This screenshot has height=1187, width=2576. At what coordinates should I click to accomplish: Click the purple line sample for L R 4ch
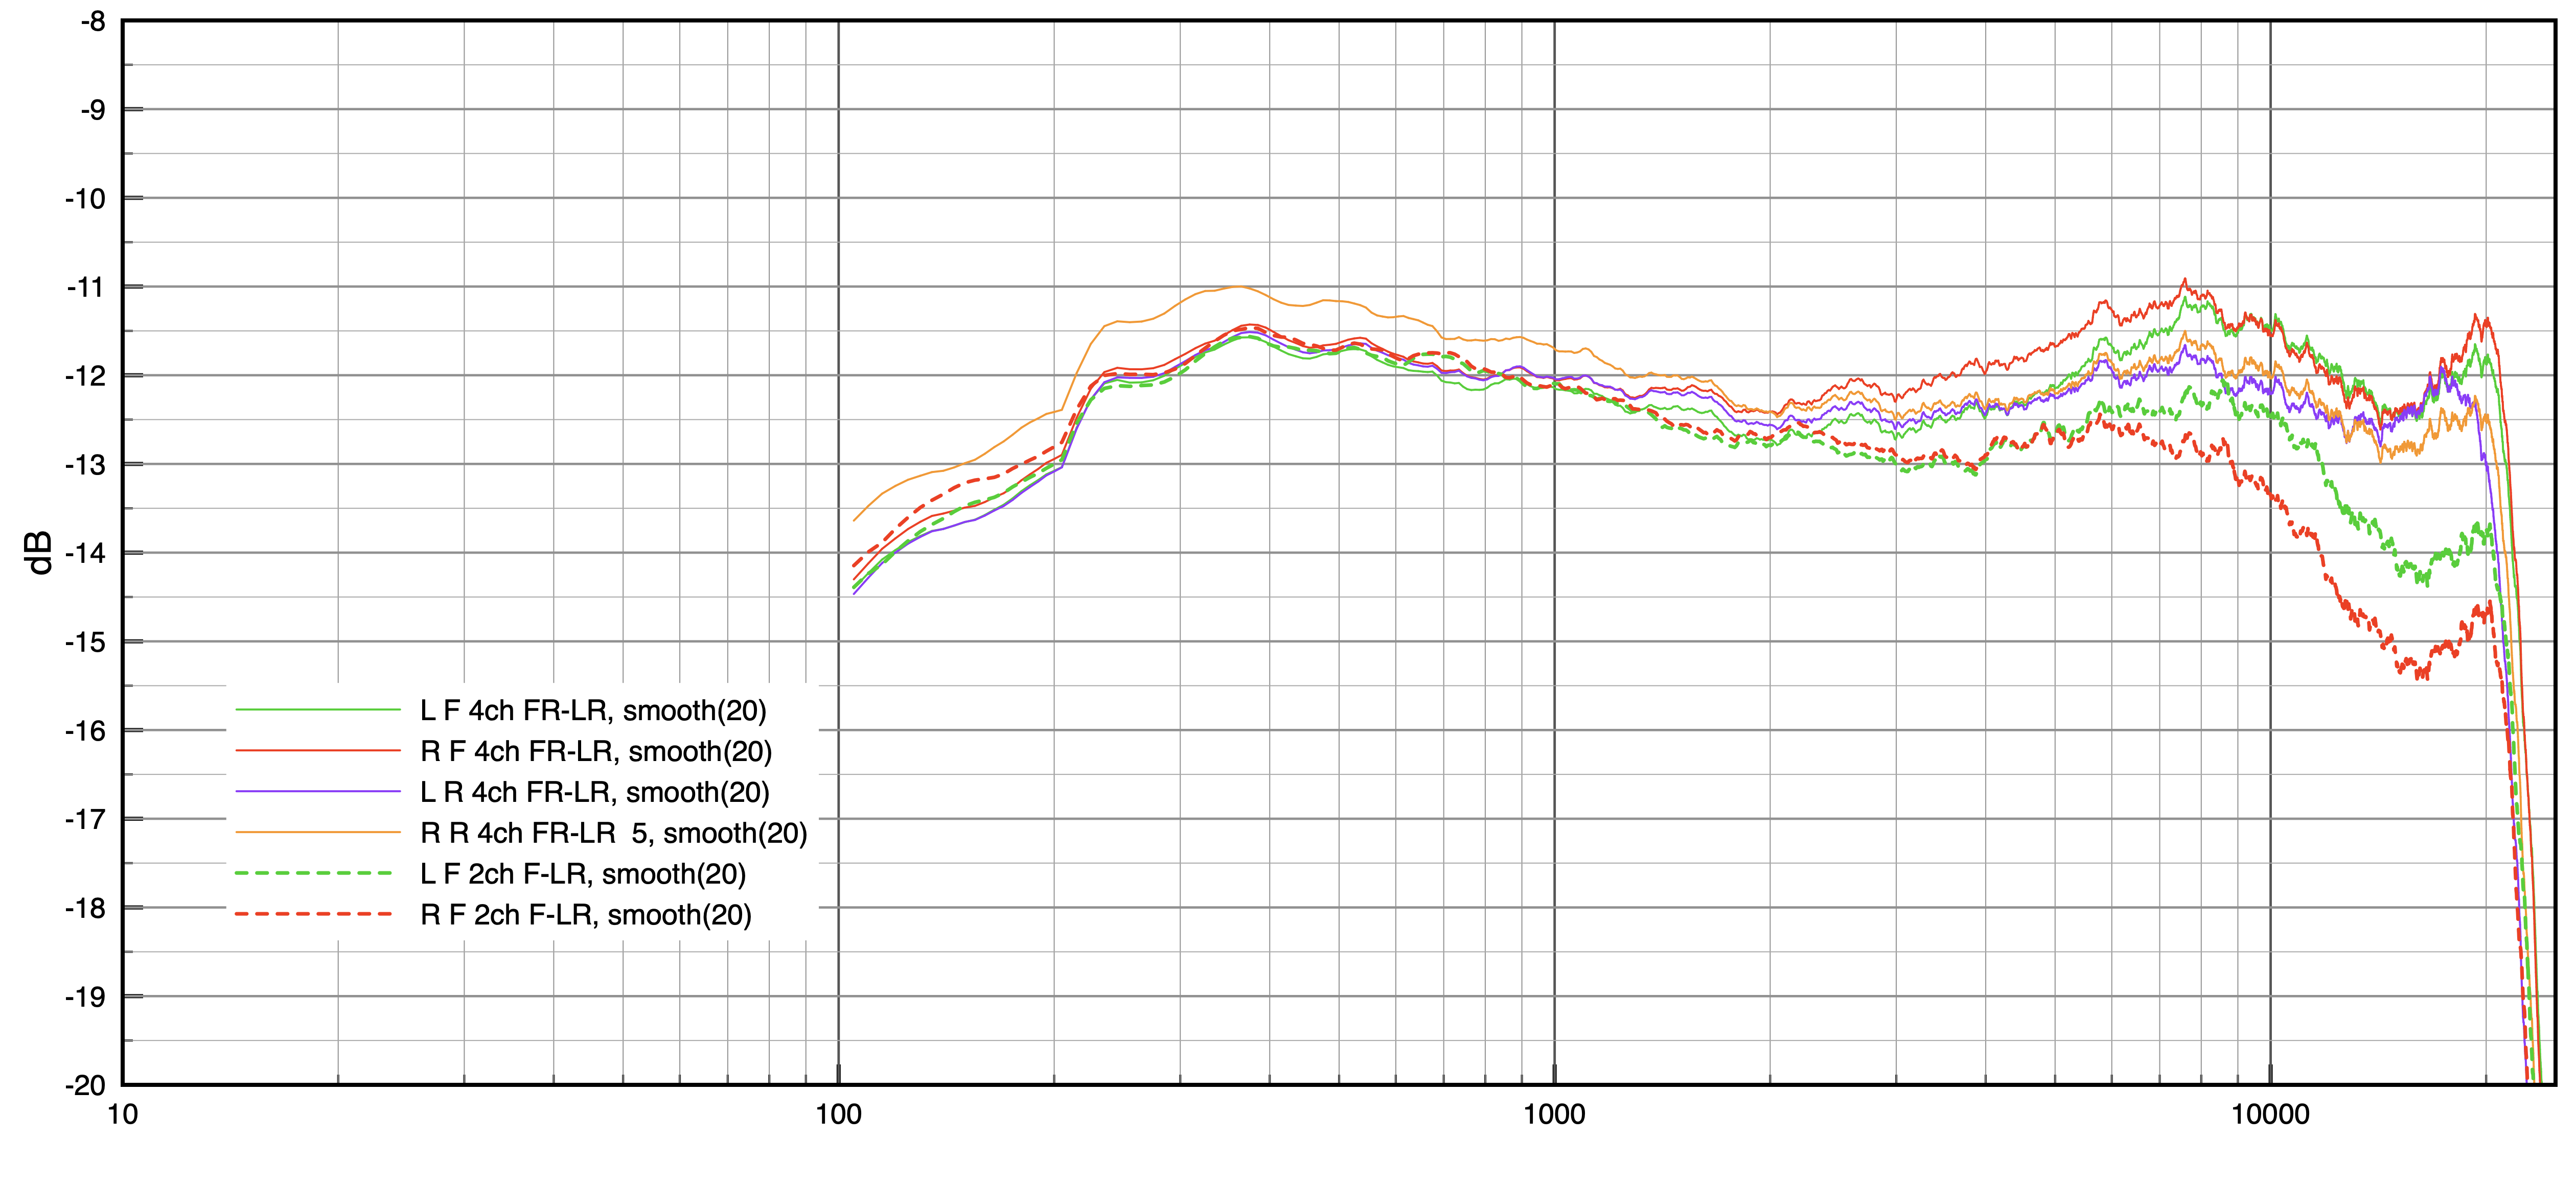coord(317,792)
